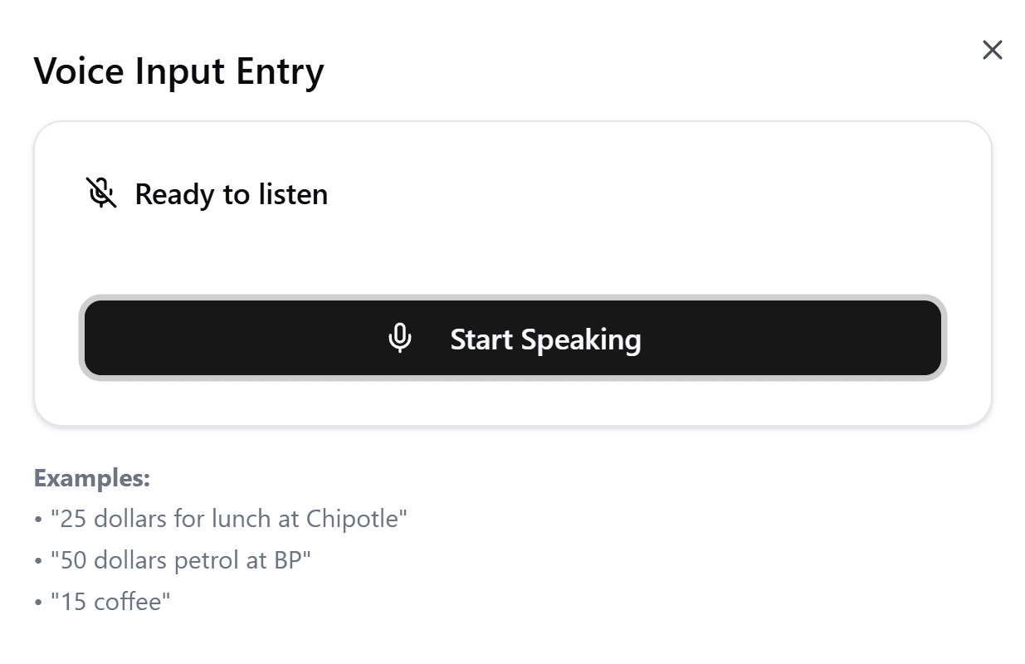Click the word "Entry" in the dialog title
The width and height of the screenshot is (1025, 664).
click(x=280, y=71)
